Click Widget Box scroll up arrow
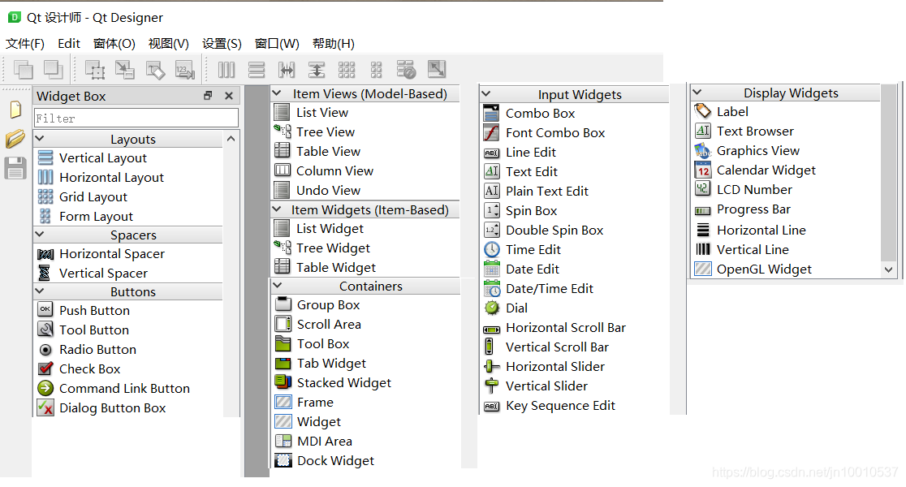906x487 pixels. [231, 139]
